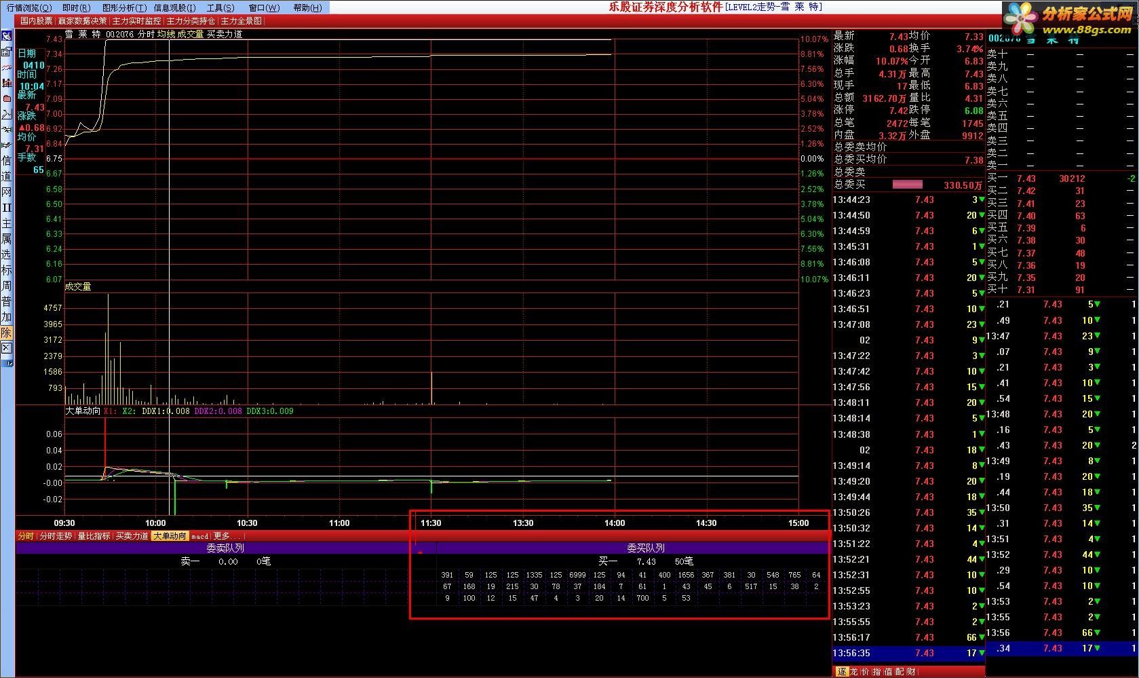
Task: Click the 网 button in left sidebar
Action: point(6,192)
